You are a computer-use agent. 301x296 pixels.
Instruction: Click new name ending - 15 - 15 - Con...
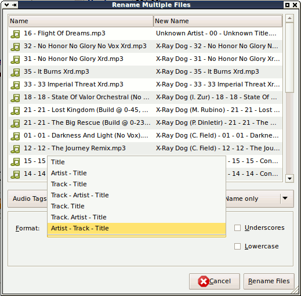click(x=253, y=161)
